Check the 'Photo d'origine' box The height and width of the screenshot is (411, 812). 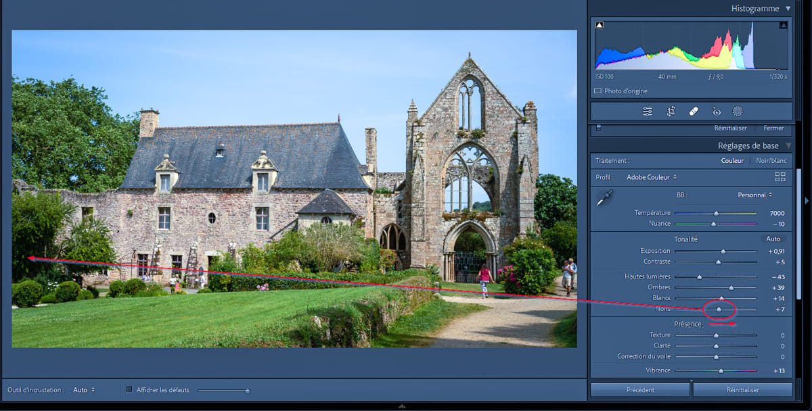pos(597,91)
